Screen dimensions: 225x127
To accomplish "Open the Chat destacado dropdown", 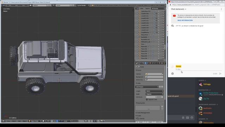I will point(179,9).
